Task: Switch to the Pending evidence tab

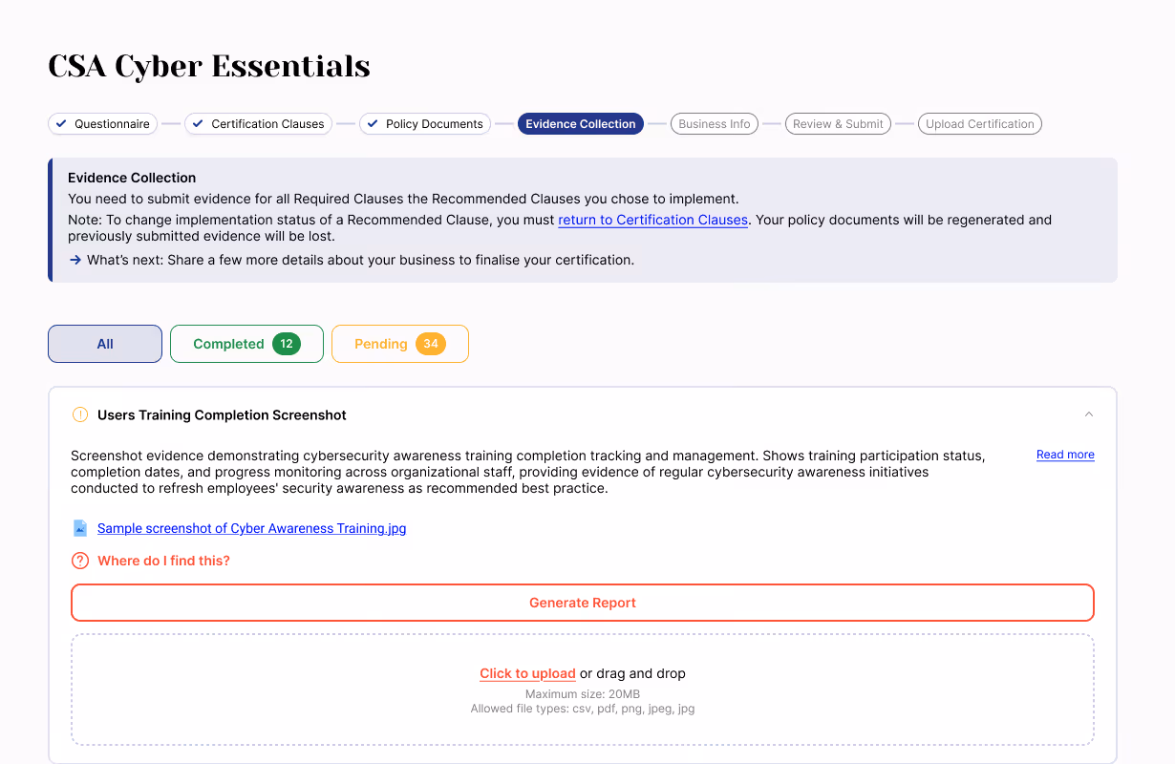Action: coord(399,344)
